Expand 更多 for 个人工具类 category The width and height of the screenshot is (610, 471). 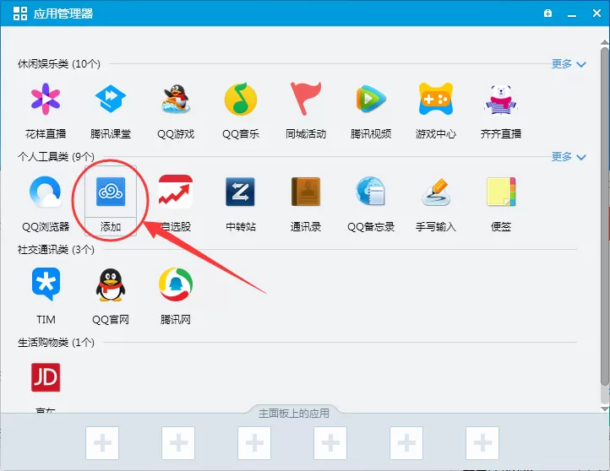[x=569, y=157]
